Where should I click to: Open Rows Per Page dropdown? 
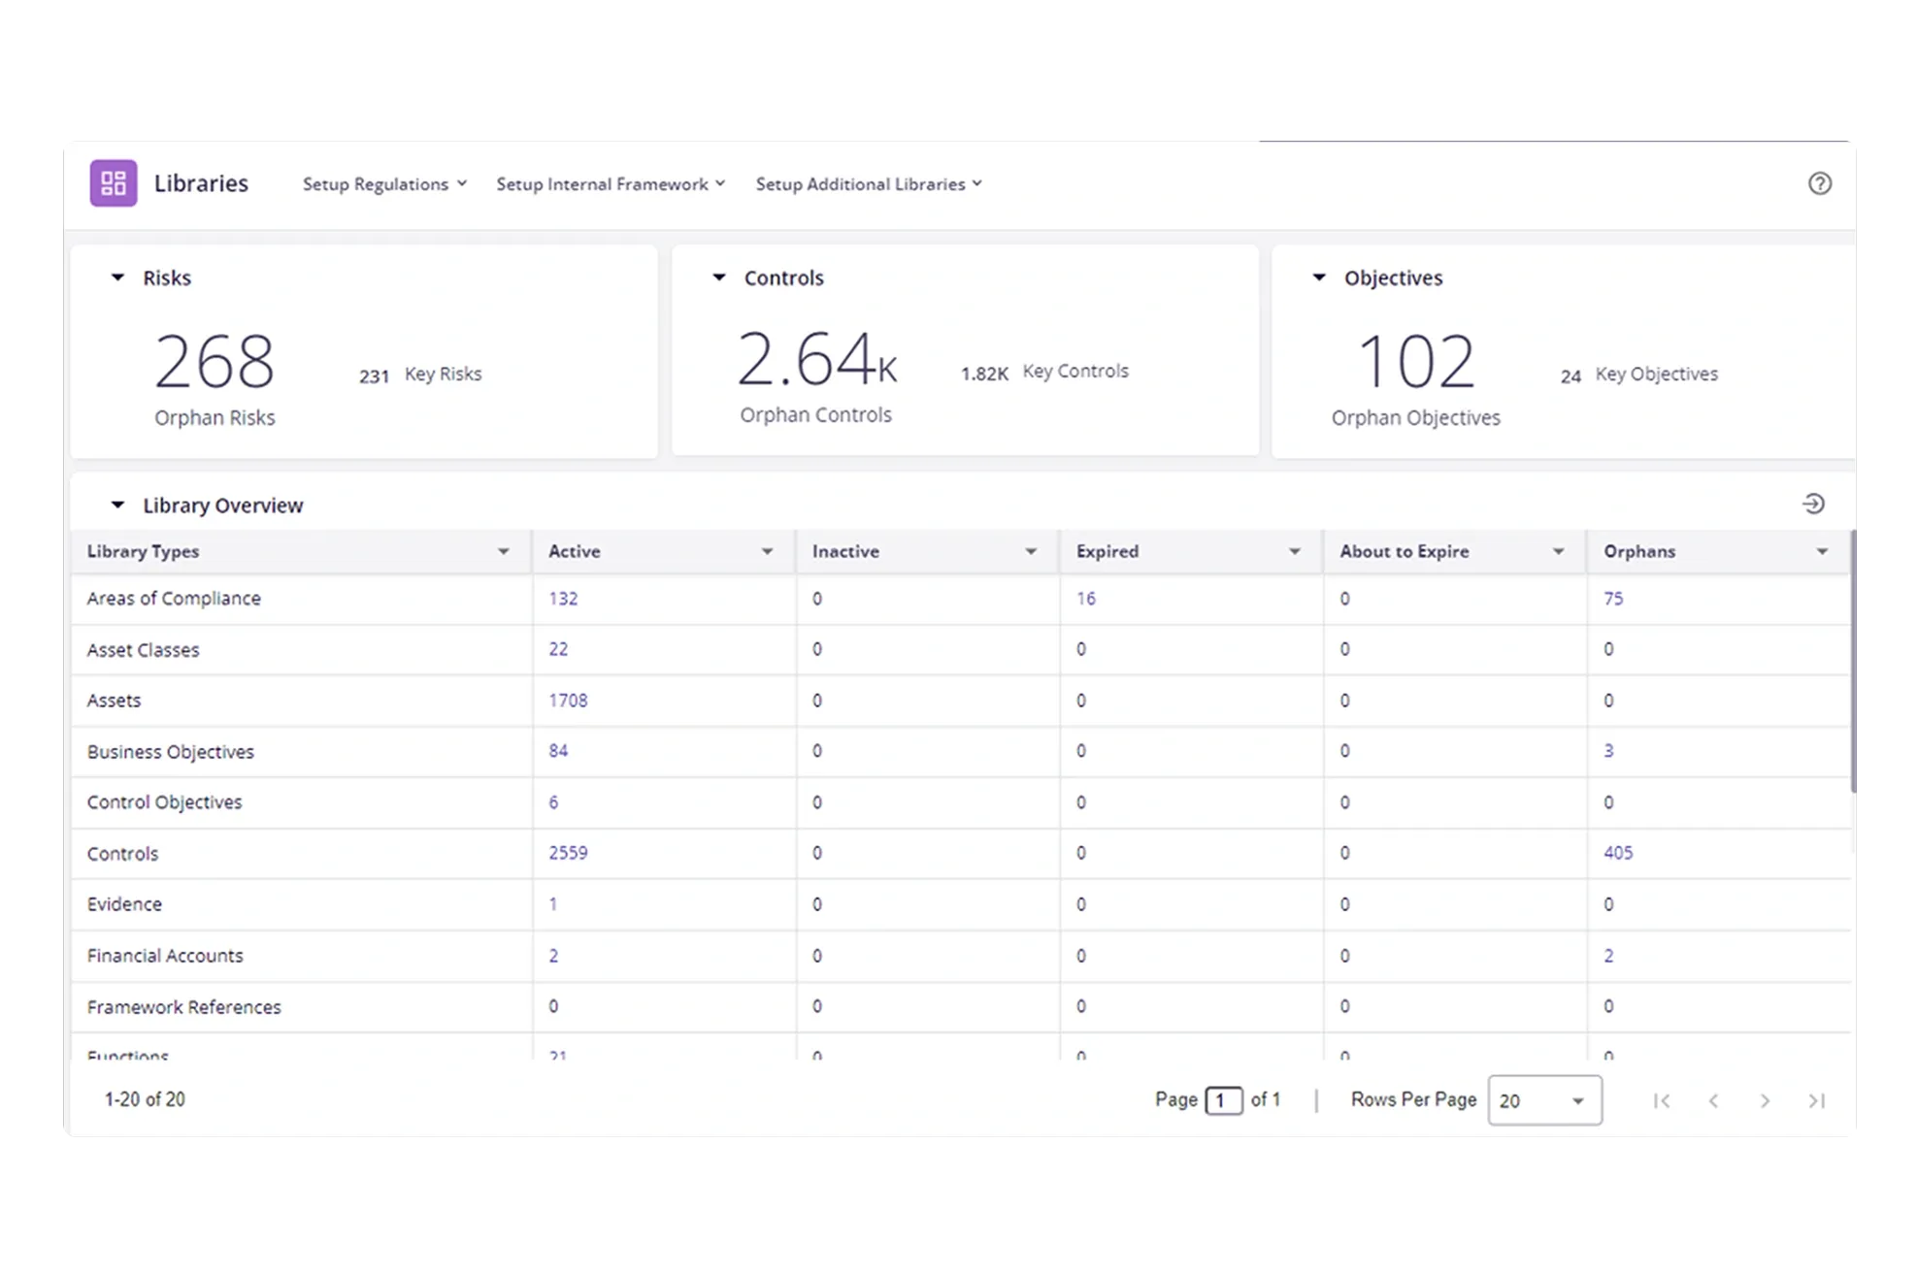(1544, 1100)
